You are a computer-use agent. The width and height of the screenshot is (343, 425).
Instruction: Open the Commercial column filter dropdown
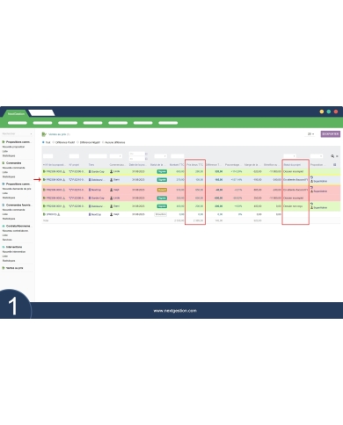click(116, 156)
